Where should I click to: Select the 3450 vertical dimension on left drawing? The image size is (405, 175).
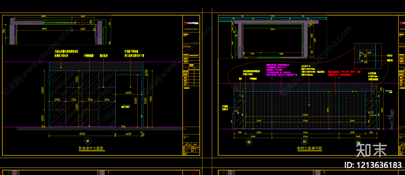click(151, 99)
